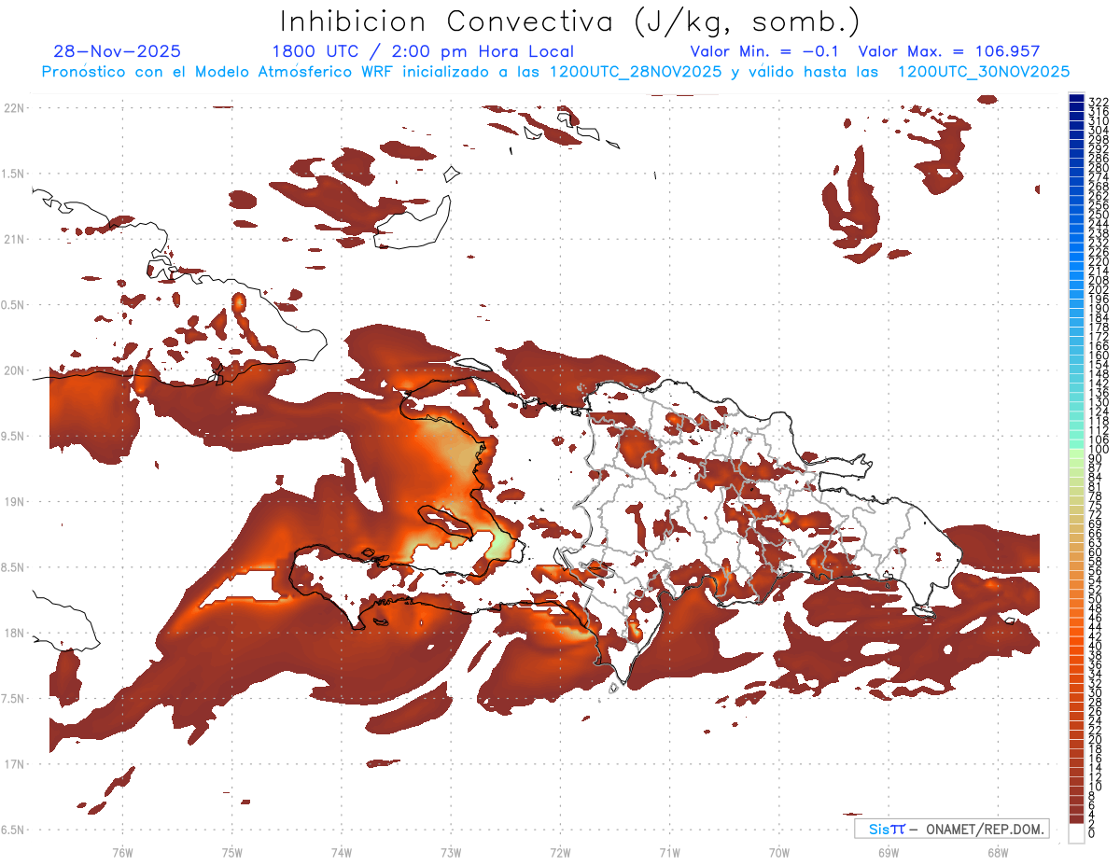Screen dimensions: 1120x865
Task: Click the '17N' latitude label
Action: point(15,764)
